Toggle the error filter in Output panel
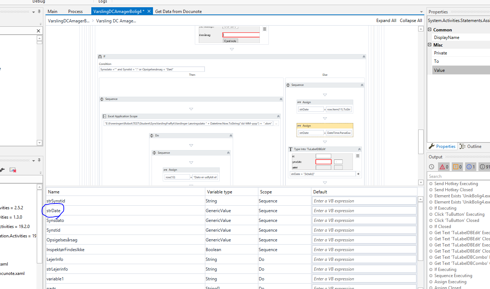This screenshot has width=490, height=289. tap(443, 167)
